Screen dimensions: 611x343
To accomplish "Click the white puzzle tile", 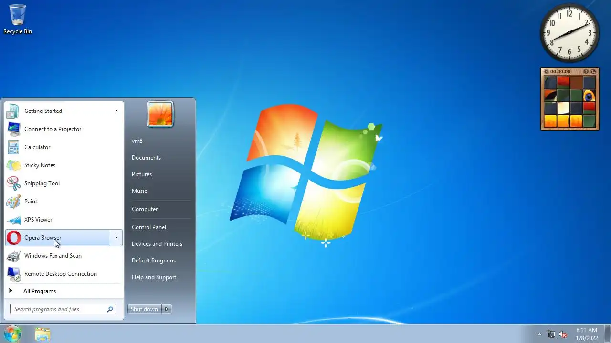I will (563, 108).
